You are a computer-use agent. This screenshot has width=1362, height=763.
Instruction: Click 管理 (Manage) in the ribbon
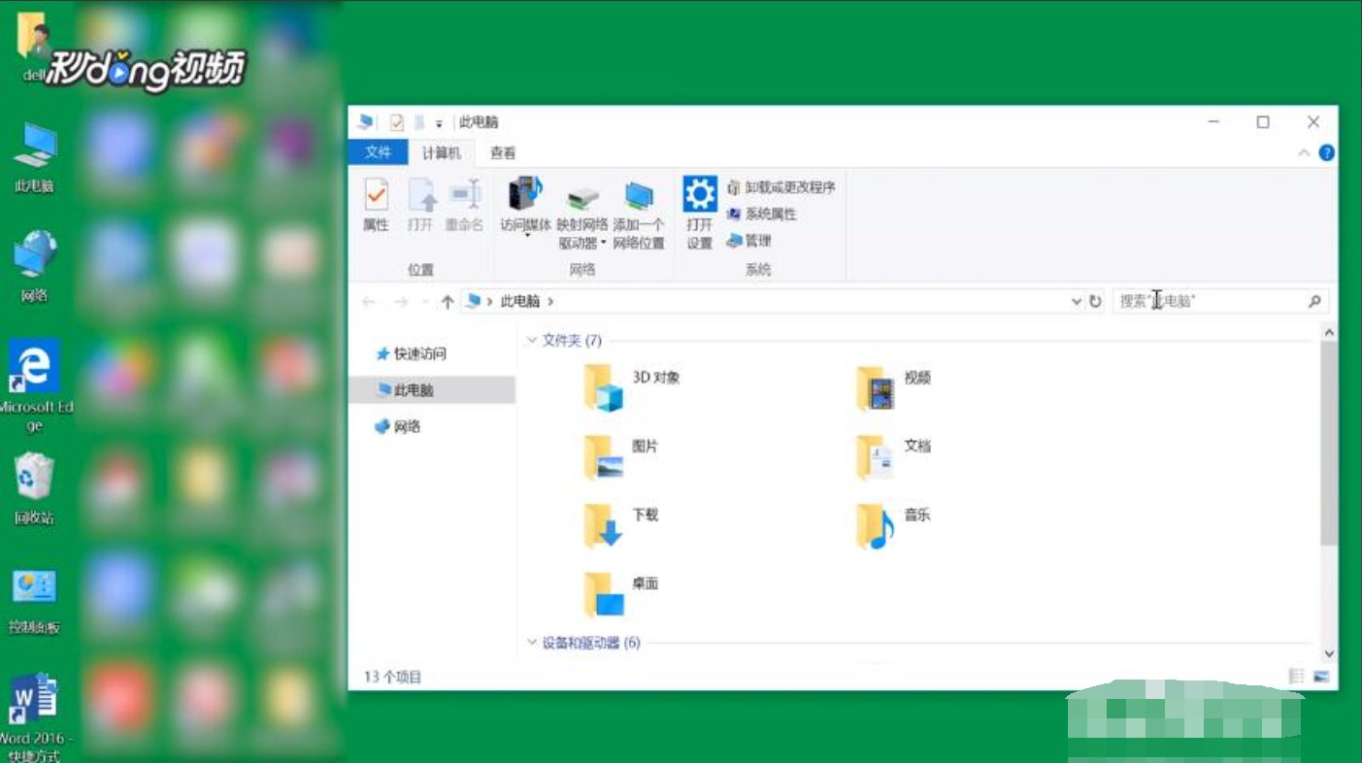(748, 240)
